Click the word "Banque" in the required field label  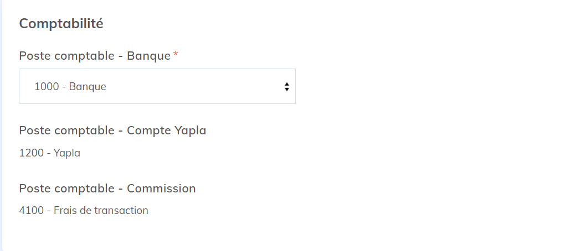[x=148, y=56]
